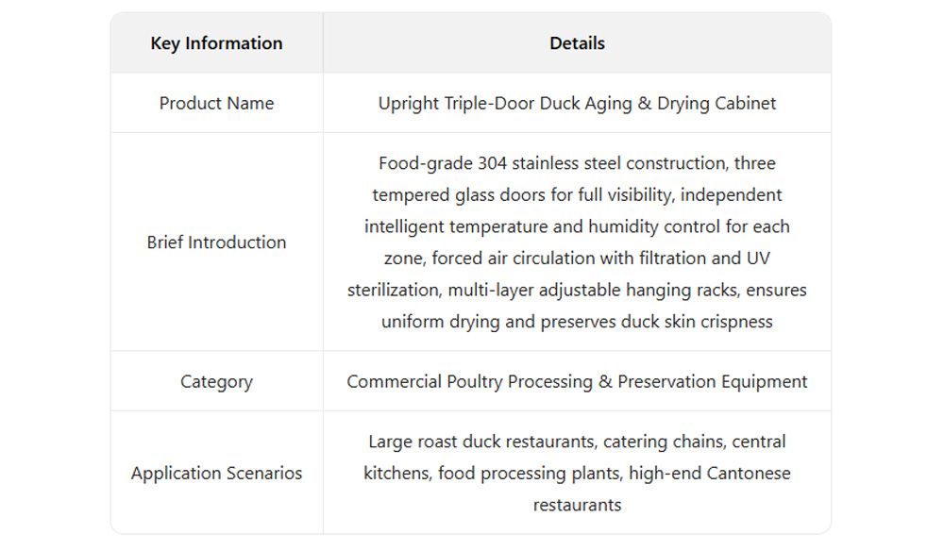Click the 'Food-grade 304 stainless steel construction' line

552,163
